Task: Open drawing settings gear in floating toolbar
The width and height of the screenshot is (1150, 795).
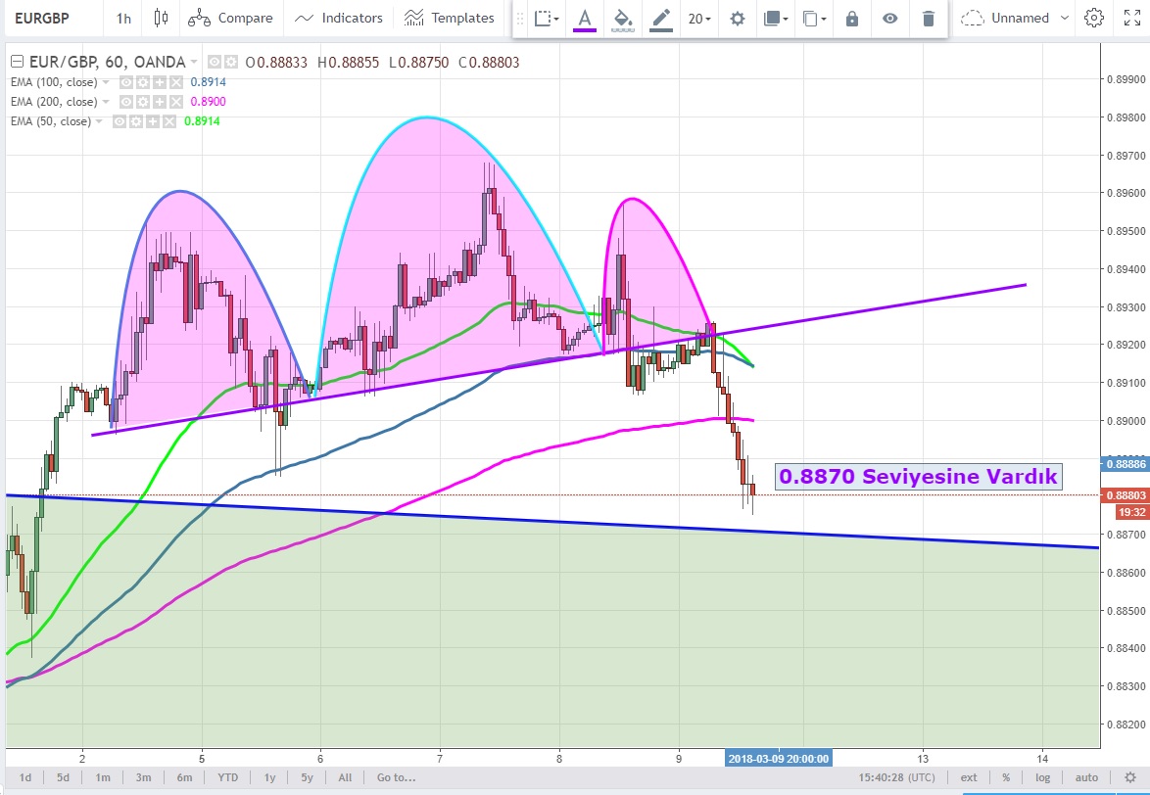Action: click(737, 19)
